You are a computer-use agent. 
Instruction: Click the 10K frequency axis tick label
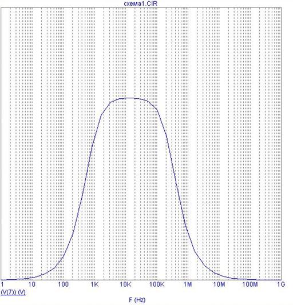point(125,284)
